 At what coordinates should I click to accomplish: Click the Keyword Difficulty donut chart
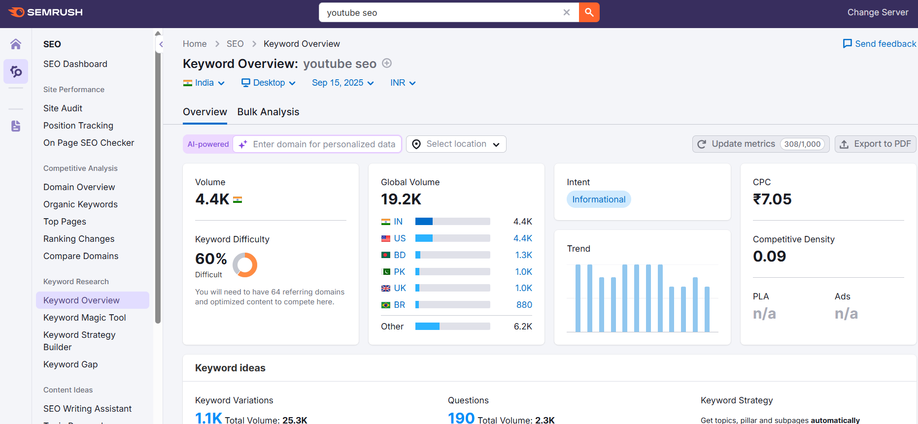[245, 265]
